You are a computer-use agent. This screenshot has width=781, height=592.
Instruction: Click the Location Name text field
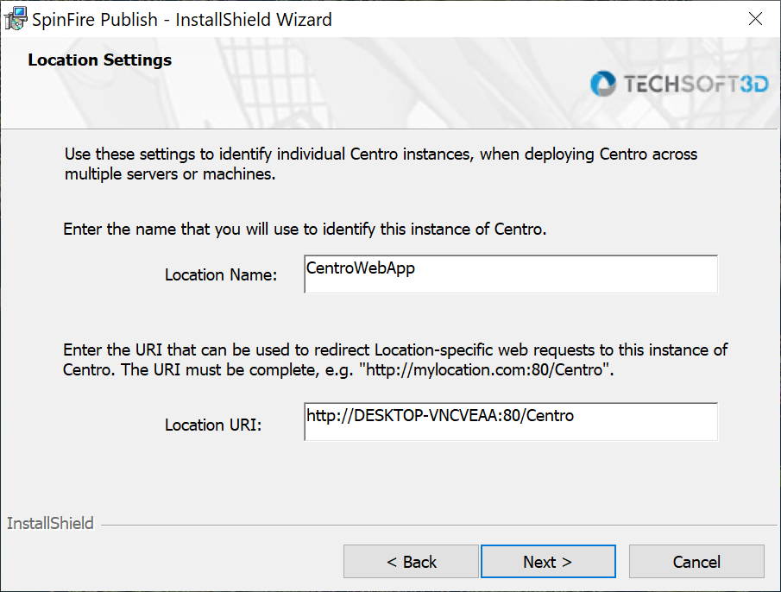tap(511, 274)
